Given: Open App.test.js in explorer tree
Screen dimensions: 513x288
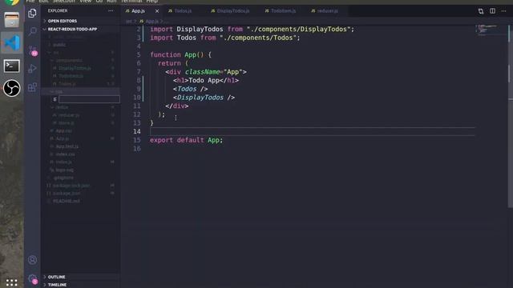Looking at the screenshot, I should (x=67, y=146).
